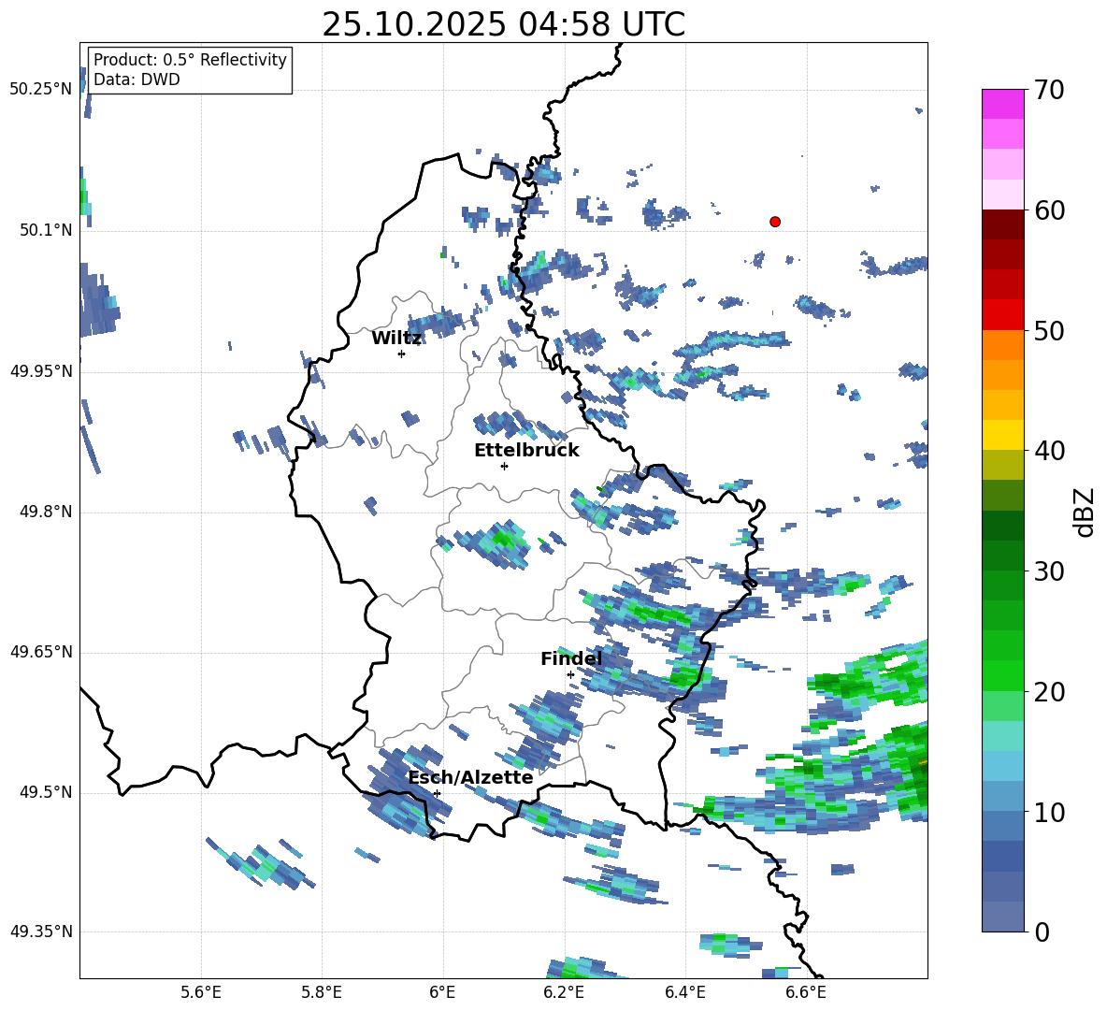
Task: Click the magenta top swatch of the colorbar
Action: (x=1002, y=105)
